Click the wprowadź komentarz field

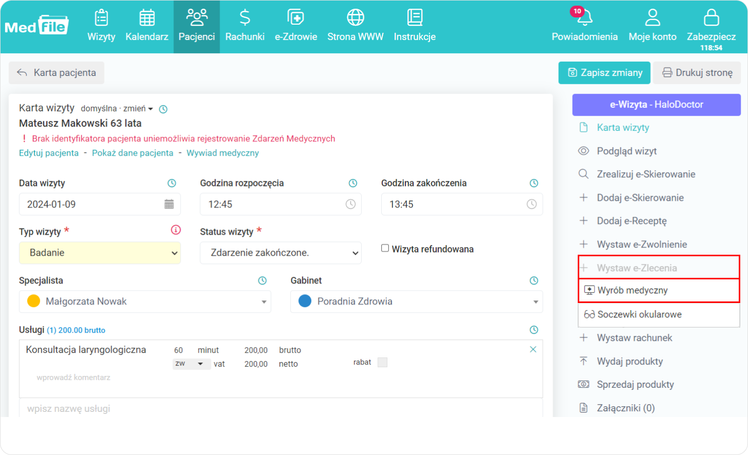74,377
